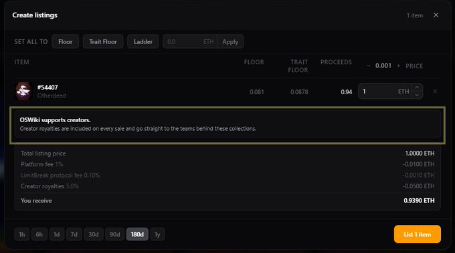Decrease price step with minus icon

click(368, 66)
